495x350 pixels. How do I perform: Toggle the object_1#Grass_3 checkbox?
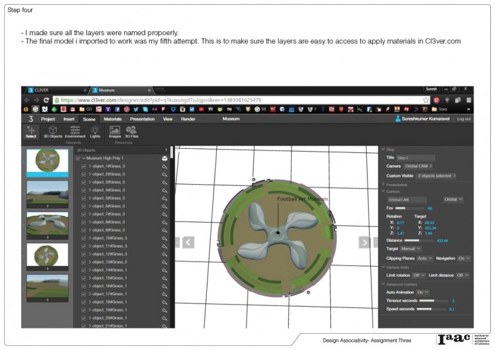[x=83, y=166]
